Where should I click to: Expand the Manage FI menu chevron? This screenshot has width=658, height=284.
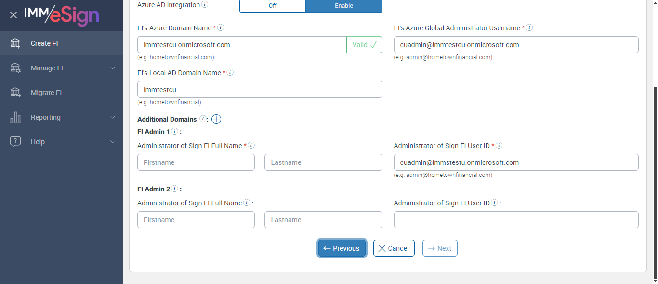pos(113,68)
